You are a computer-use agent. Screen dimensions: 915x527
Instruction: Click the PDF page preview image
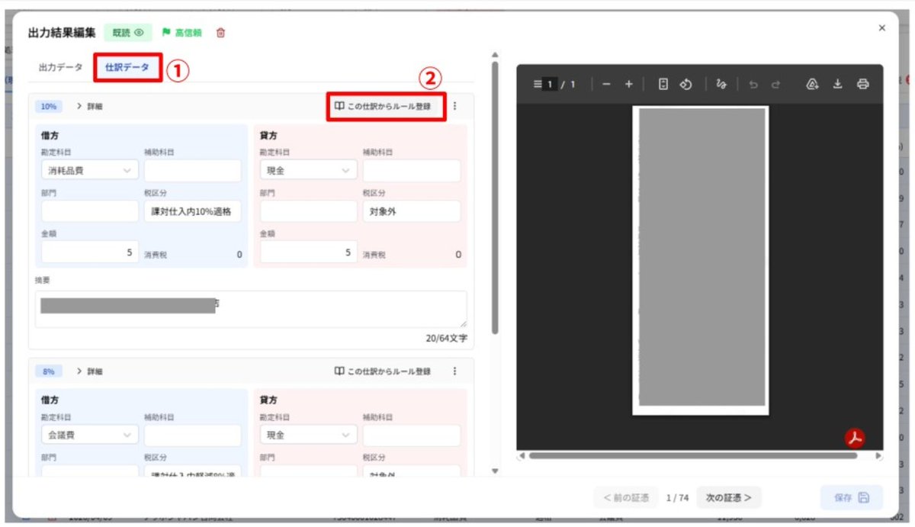pos(700,260)
